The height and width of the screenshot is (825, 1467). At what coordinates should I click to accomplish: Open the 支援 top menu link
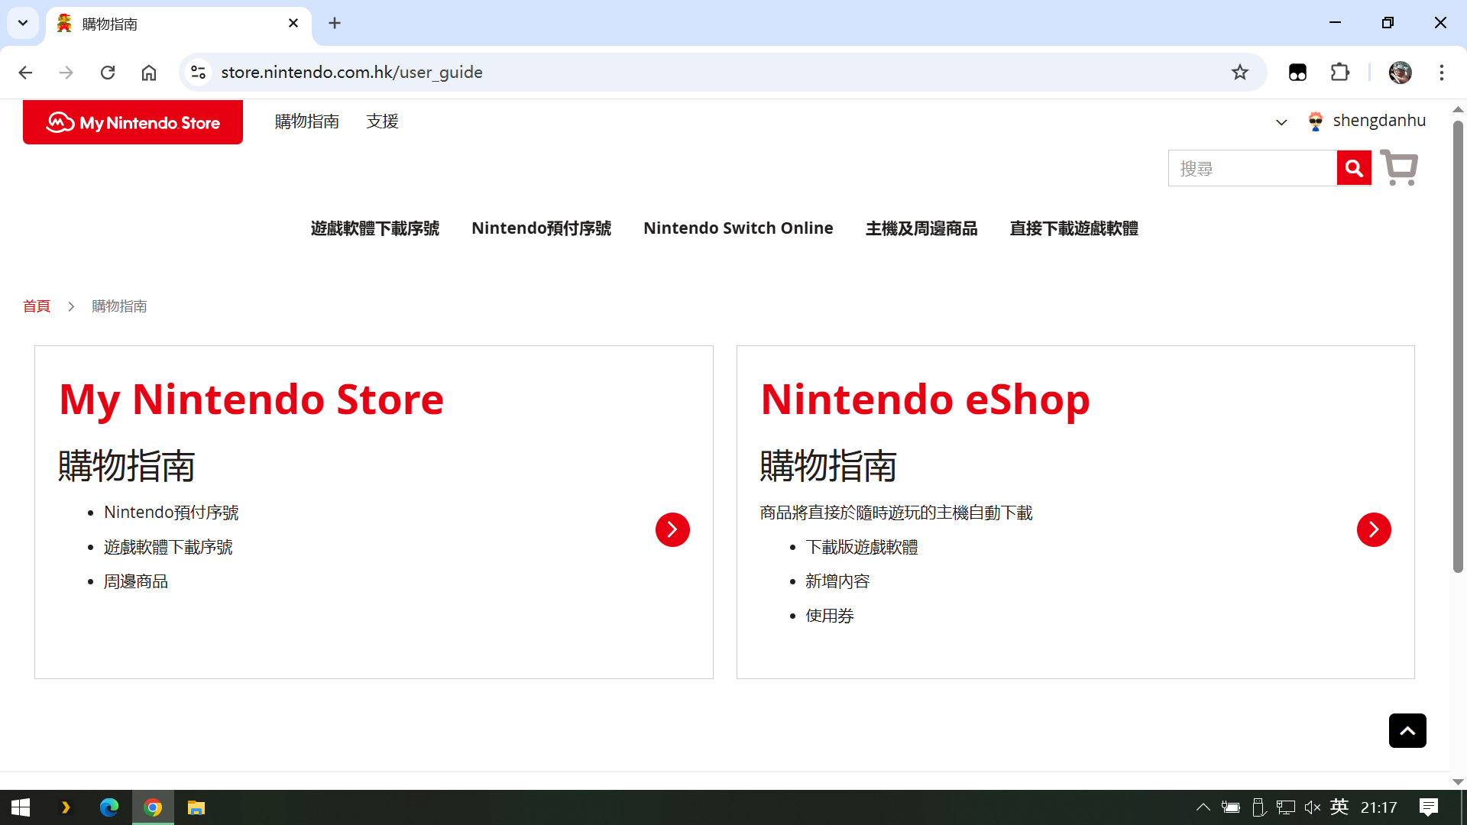[x=382, y=121]
